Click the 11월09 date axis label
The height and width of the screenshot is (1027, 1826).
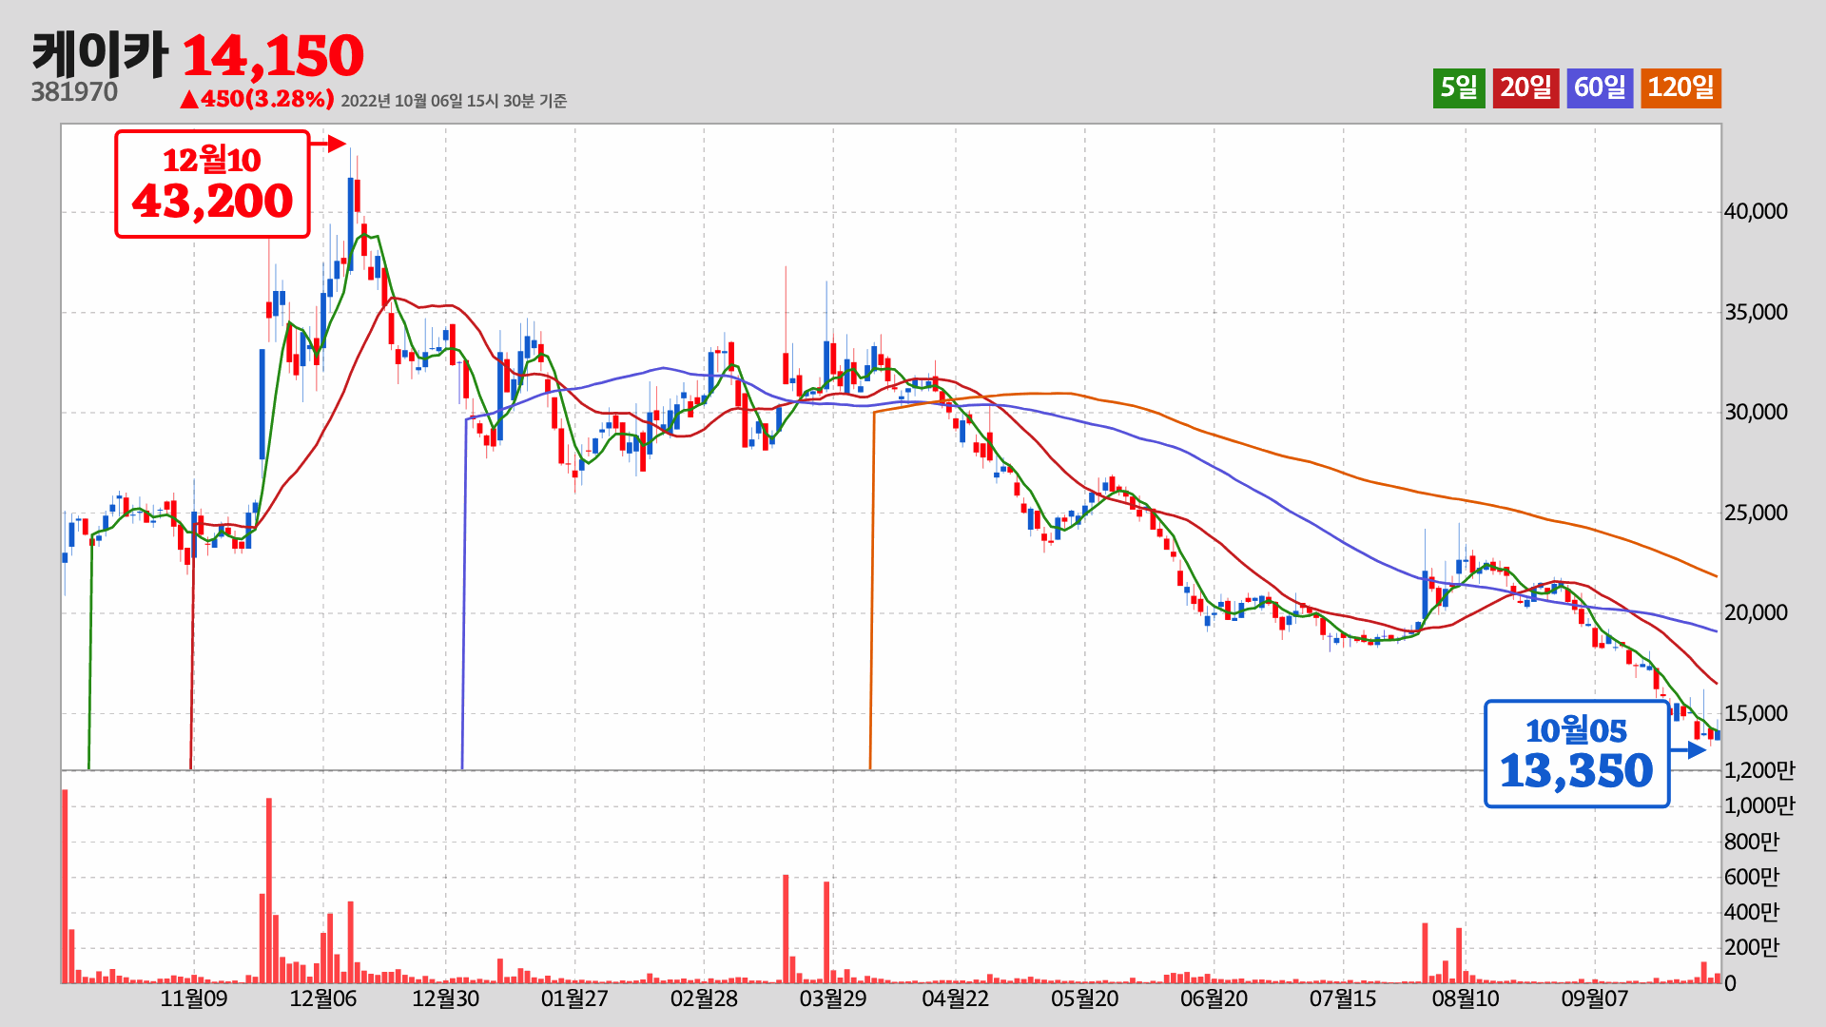[194, 998]
